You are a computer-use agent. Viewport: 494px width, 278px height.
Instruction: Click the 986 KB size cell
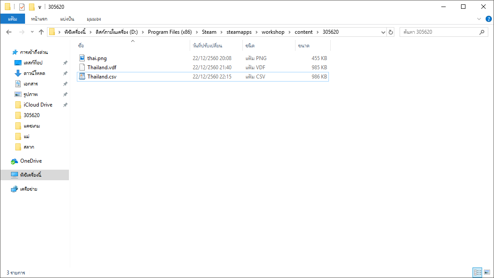coord(319,76)
